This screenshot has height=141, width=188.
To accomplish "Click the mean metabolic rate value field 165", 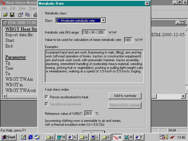I will pyautogui.click(x=128, y=40).
